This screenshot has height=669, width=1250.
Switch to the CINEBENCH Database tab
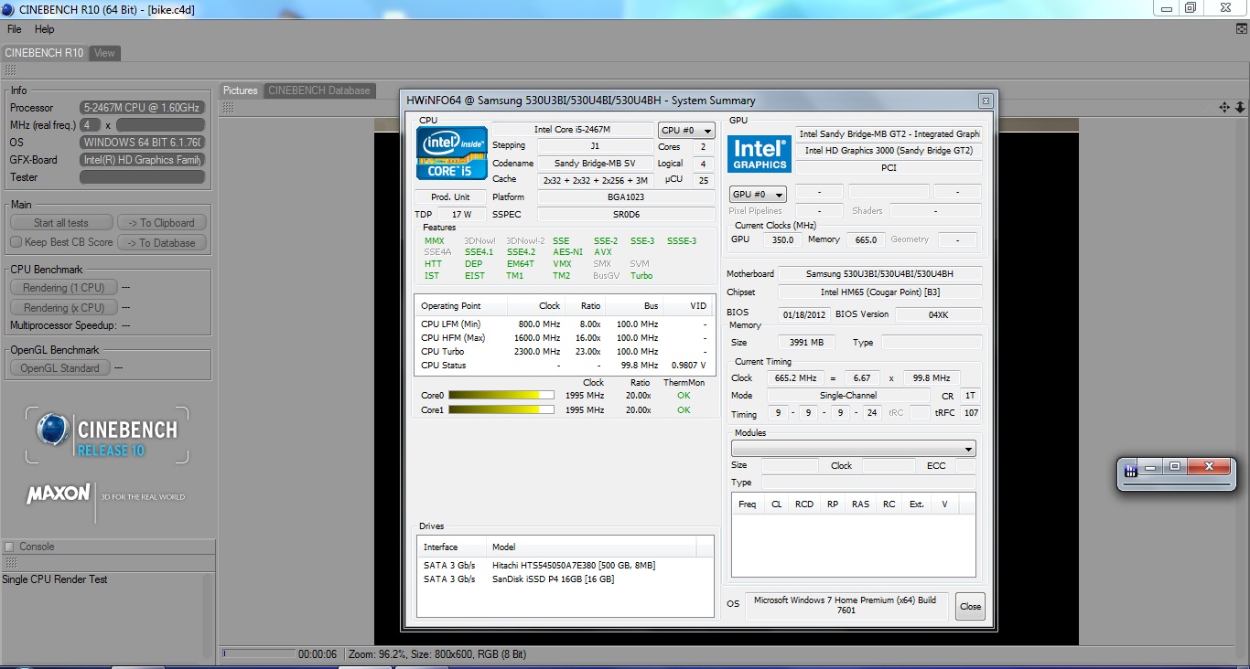[319, 90]
